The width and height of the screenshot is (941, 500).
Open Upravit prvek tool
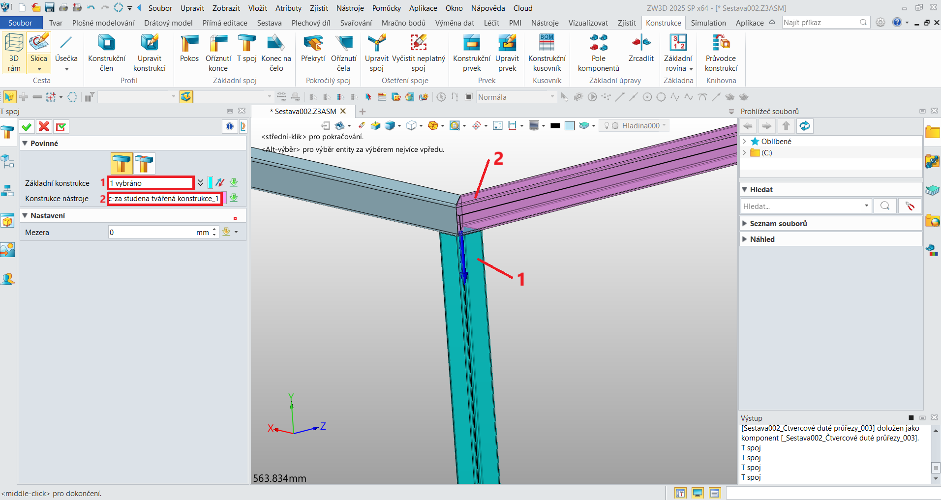(x=507, y=53)
